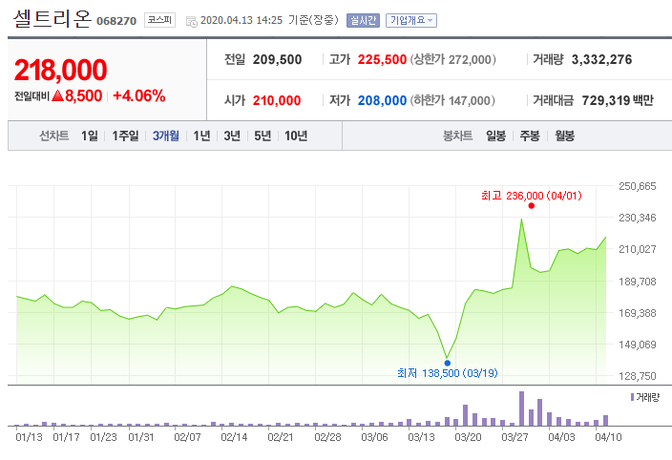The width and height of the screenshot is (672, 460).
Task: Click the x-axis date 02/21
Action: click(281, 437)
